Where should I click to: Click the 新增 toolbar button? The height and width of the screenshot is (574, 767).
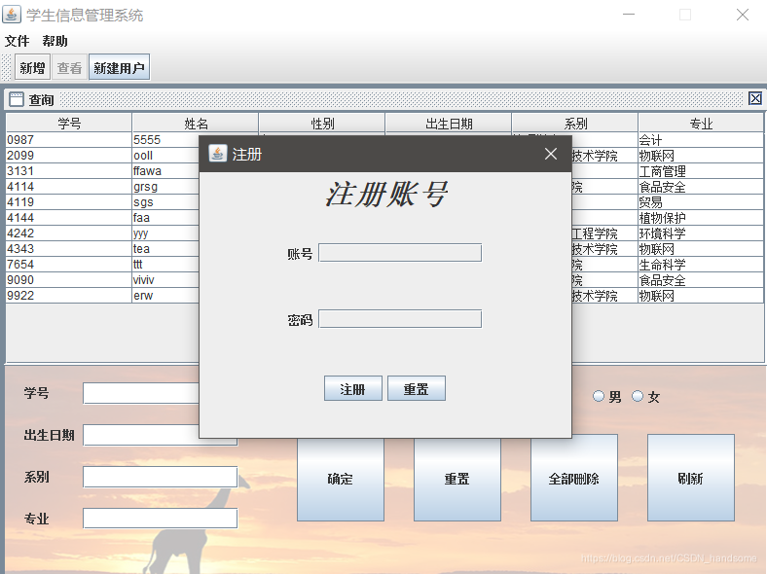32,67
